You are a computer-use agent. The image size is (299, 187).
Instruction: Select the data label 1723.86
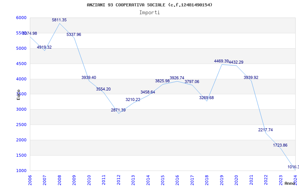280,145
